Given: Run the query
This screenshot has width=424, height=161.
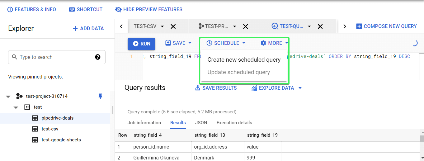Looking at the screenshot, I should click(x=141, y=44).
